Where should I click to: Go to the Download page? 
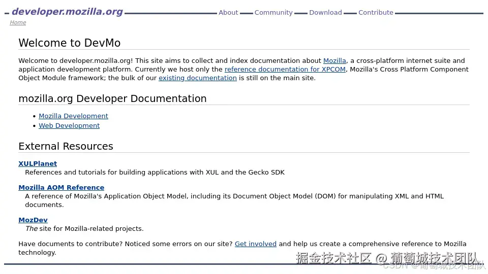coord(325,13)
